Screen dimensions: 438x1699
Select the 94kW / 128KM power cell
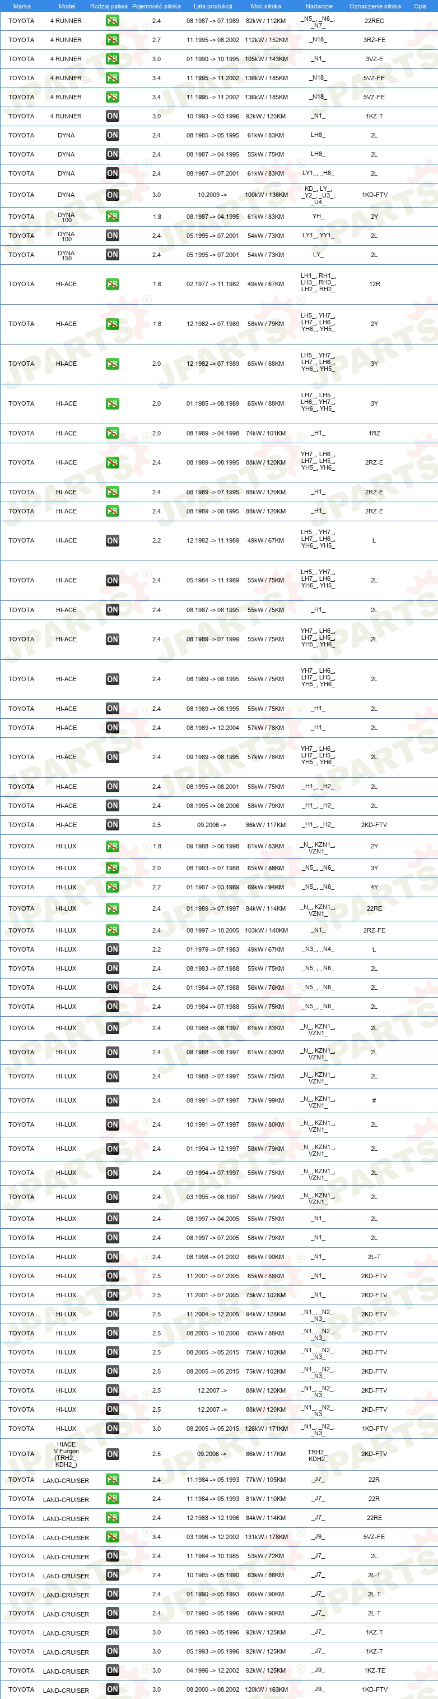266,1315
